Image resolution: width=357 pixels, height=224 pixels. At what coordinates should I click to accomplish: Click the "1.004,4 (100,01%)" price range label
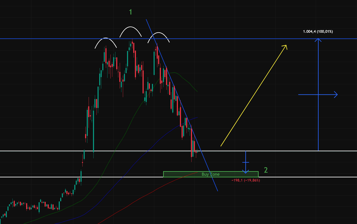point(318,31)
